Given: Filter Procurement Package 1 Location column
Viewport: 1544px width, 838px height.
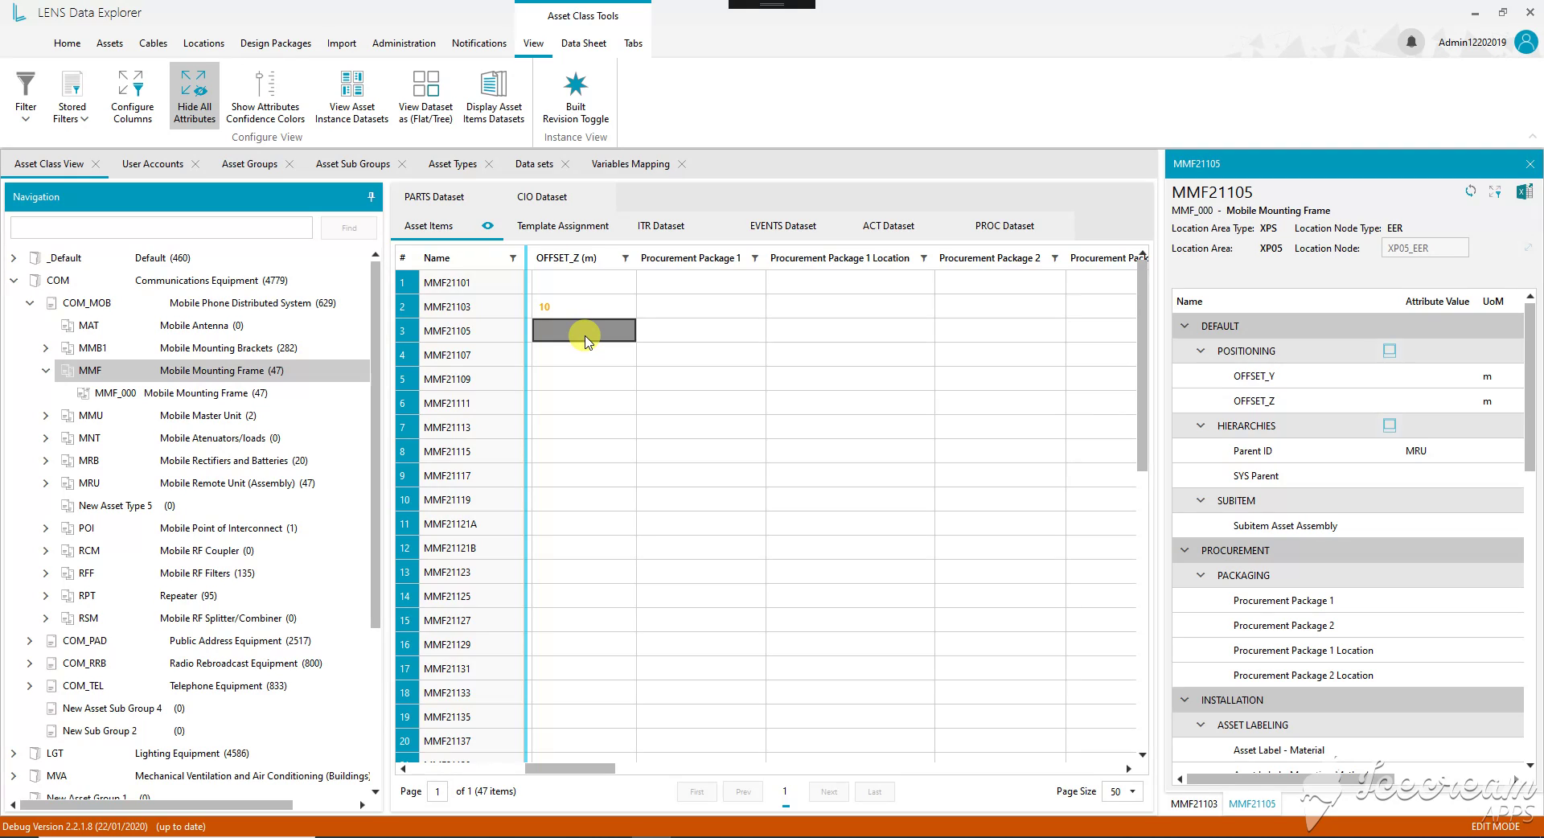Looking at the screenshot, I should coord(924,258).
